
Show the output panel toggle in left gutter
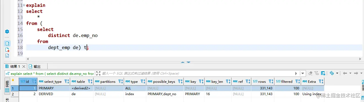pyautogui.click(x=7, y=43)
